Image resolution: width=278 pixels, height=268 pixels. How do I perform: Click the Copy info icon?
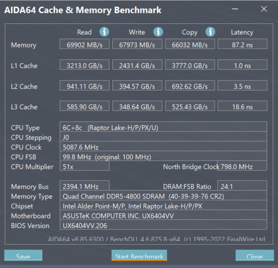[211, 32]
